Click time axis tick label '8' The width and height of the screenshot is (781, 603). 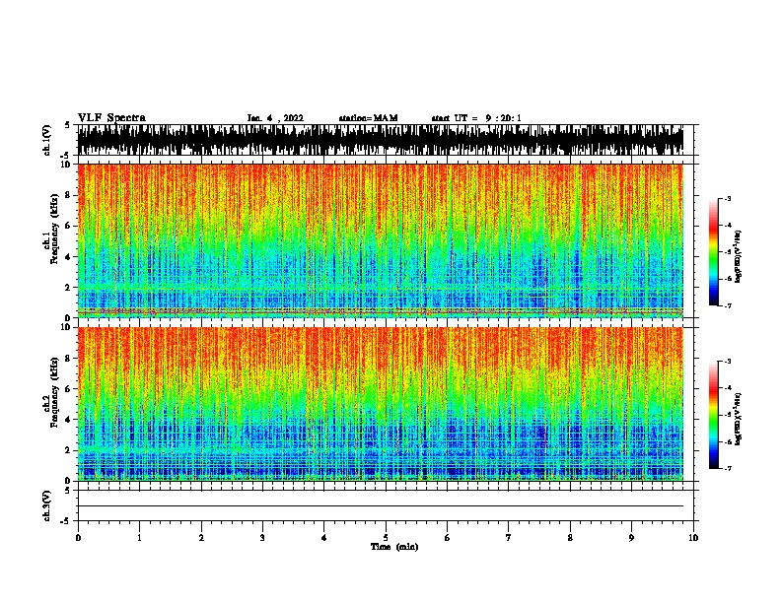click(x=570, y=538)
